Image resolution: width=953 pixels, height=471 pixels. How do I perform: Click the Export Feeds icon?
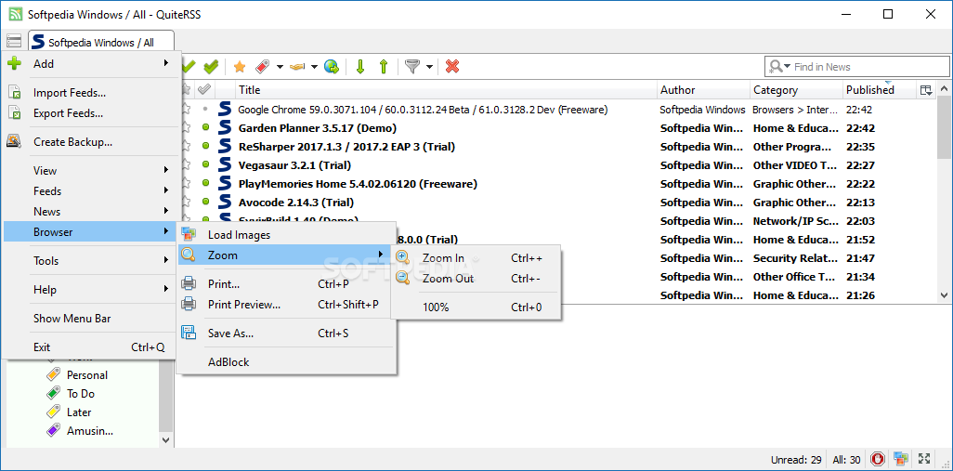(x=15, y=113)
